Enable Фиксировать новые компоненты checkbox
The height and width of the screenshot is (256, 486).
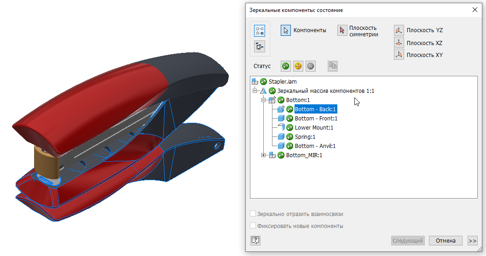click(x=253, y=226)
